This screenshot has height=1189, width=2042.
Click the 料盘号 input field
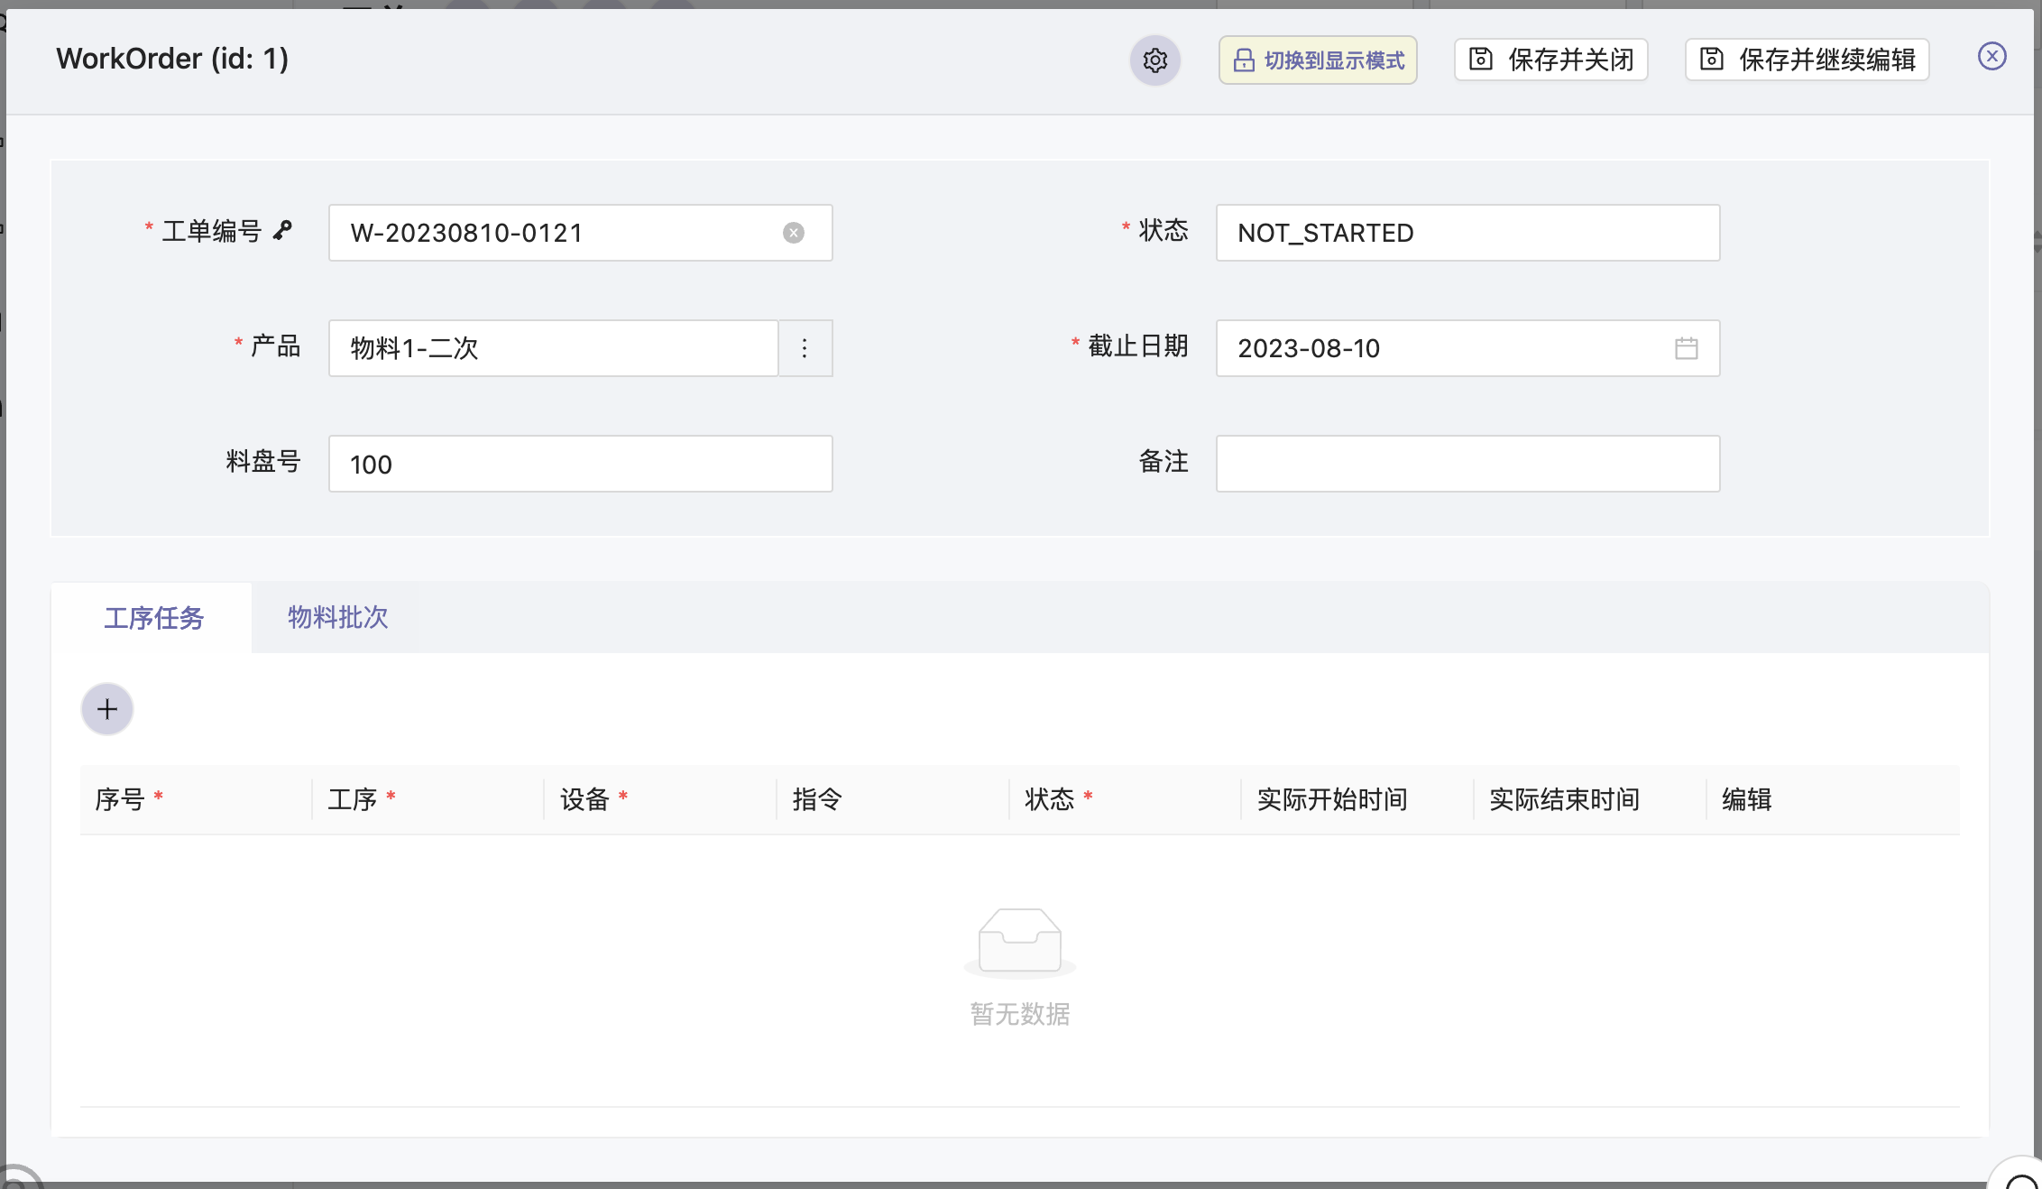pos(580,464)
